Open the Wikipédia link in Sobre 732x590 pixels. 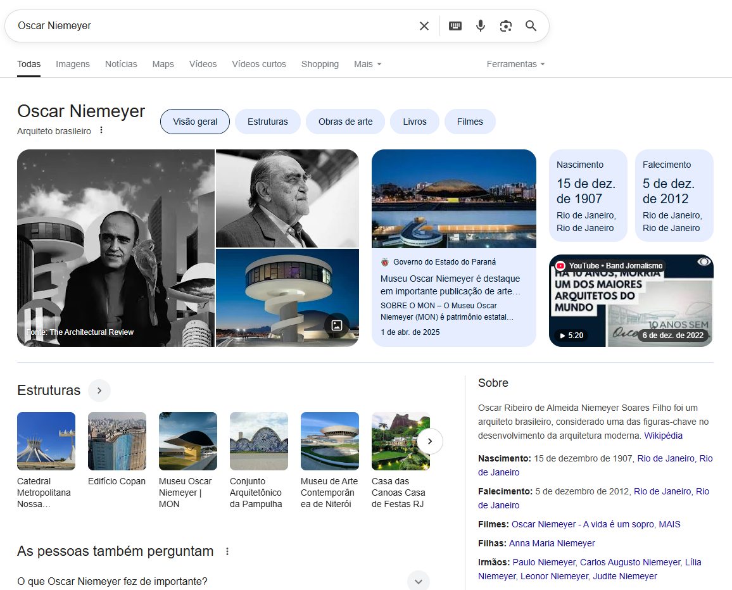663,436
